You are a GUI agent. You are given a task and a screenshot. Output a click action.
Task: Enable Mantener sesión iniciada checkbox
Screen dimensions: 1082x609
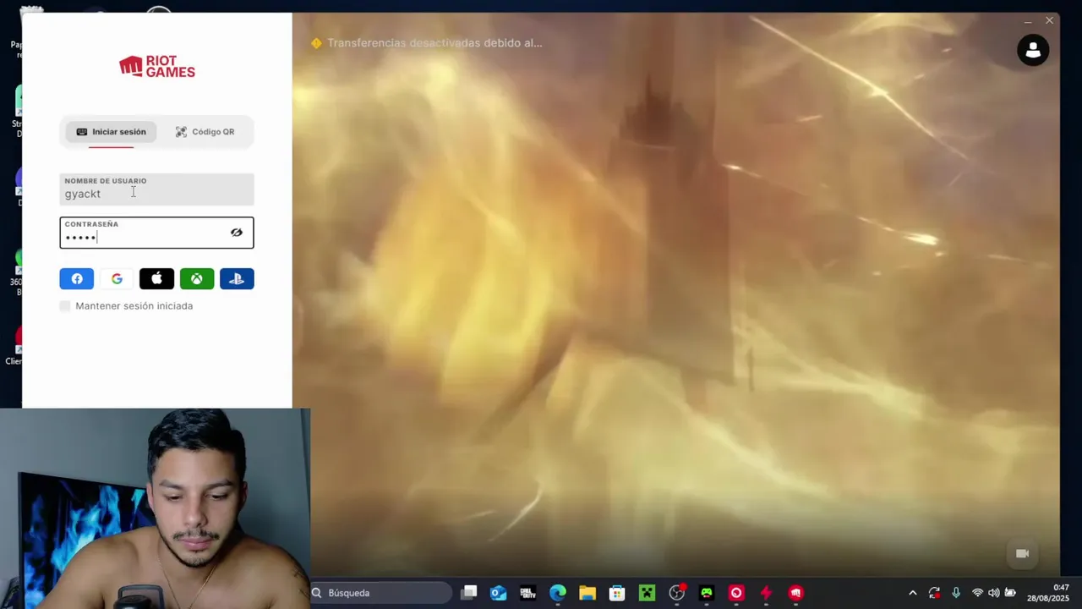click(65, 306)
